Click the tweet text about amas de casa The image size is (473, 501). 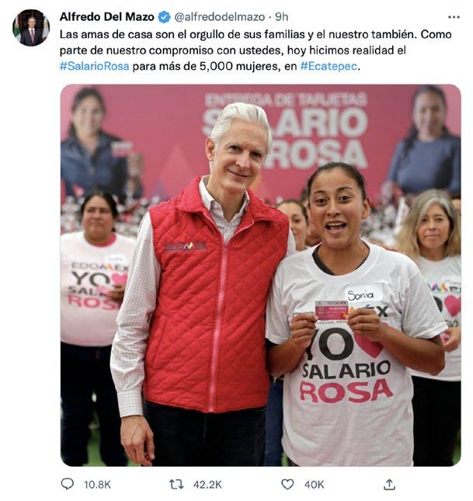pos(256,50)
